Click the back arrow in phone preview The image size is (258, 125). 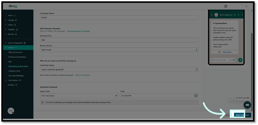212,15
